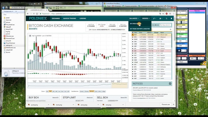The height and width of the screenshot is (117, 208).
Task: Choose My Trade History & Analysis entry
Action: coord(140,29)
